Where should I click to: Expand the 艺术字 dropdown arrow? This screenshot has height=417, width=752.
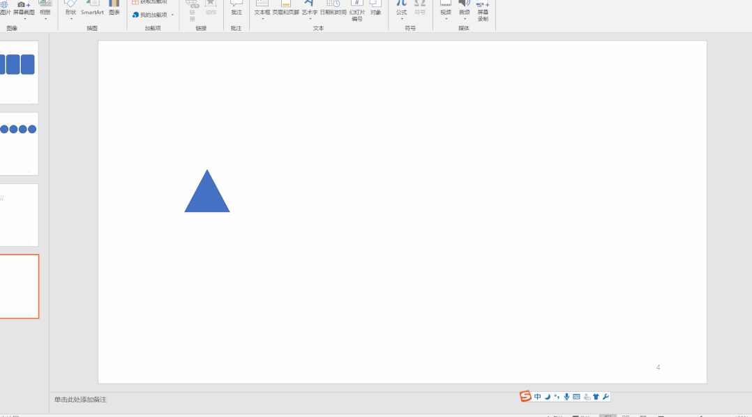point(310,19)
